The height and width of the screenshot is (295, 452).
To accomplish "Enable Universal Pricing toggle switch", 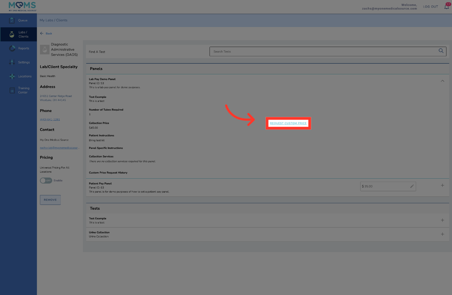I will click(46, 181).
